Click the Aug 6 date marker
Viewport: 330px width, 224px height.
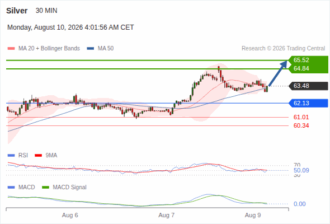coord(70,216)
